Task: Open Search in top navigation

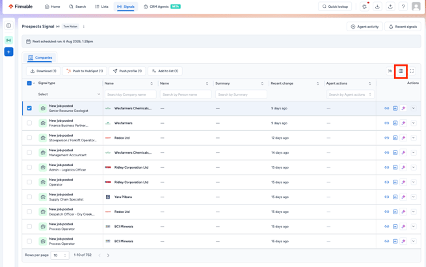Action: [x=77, y=7]
